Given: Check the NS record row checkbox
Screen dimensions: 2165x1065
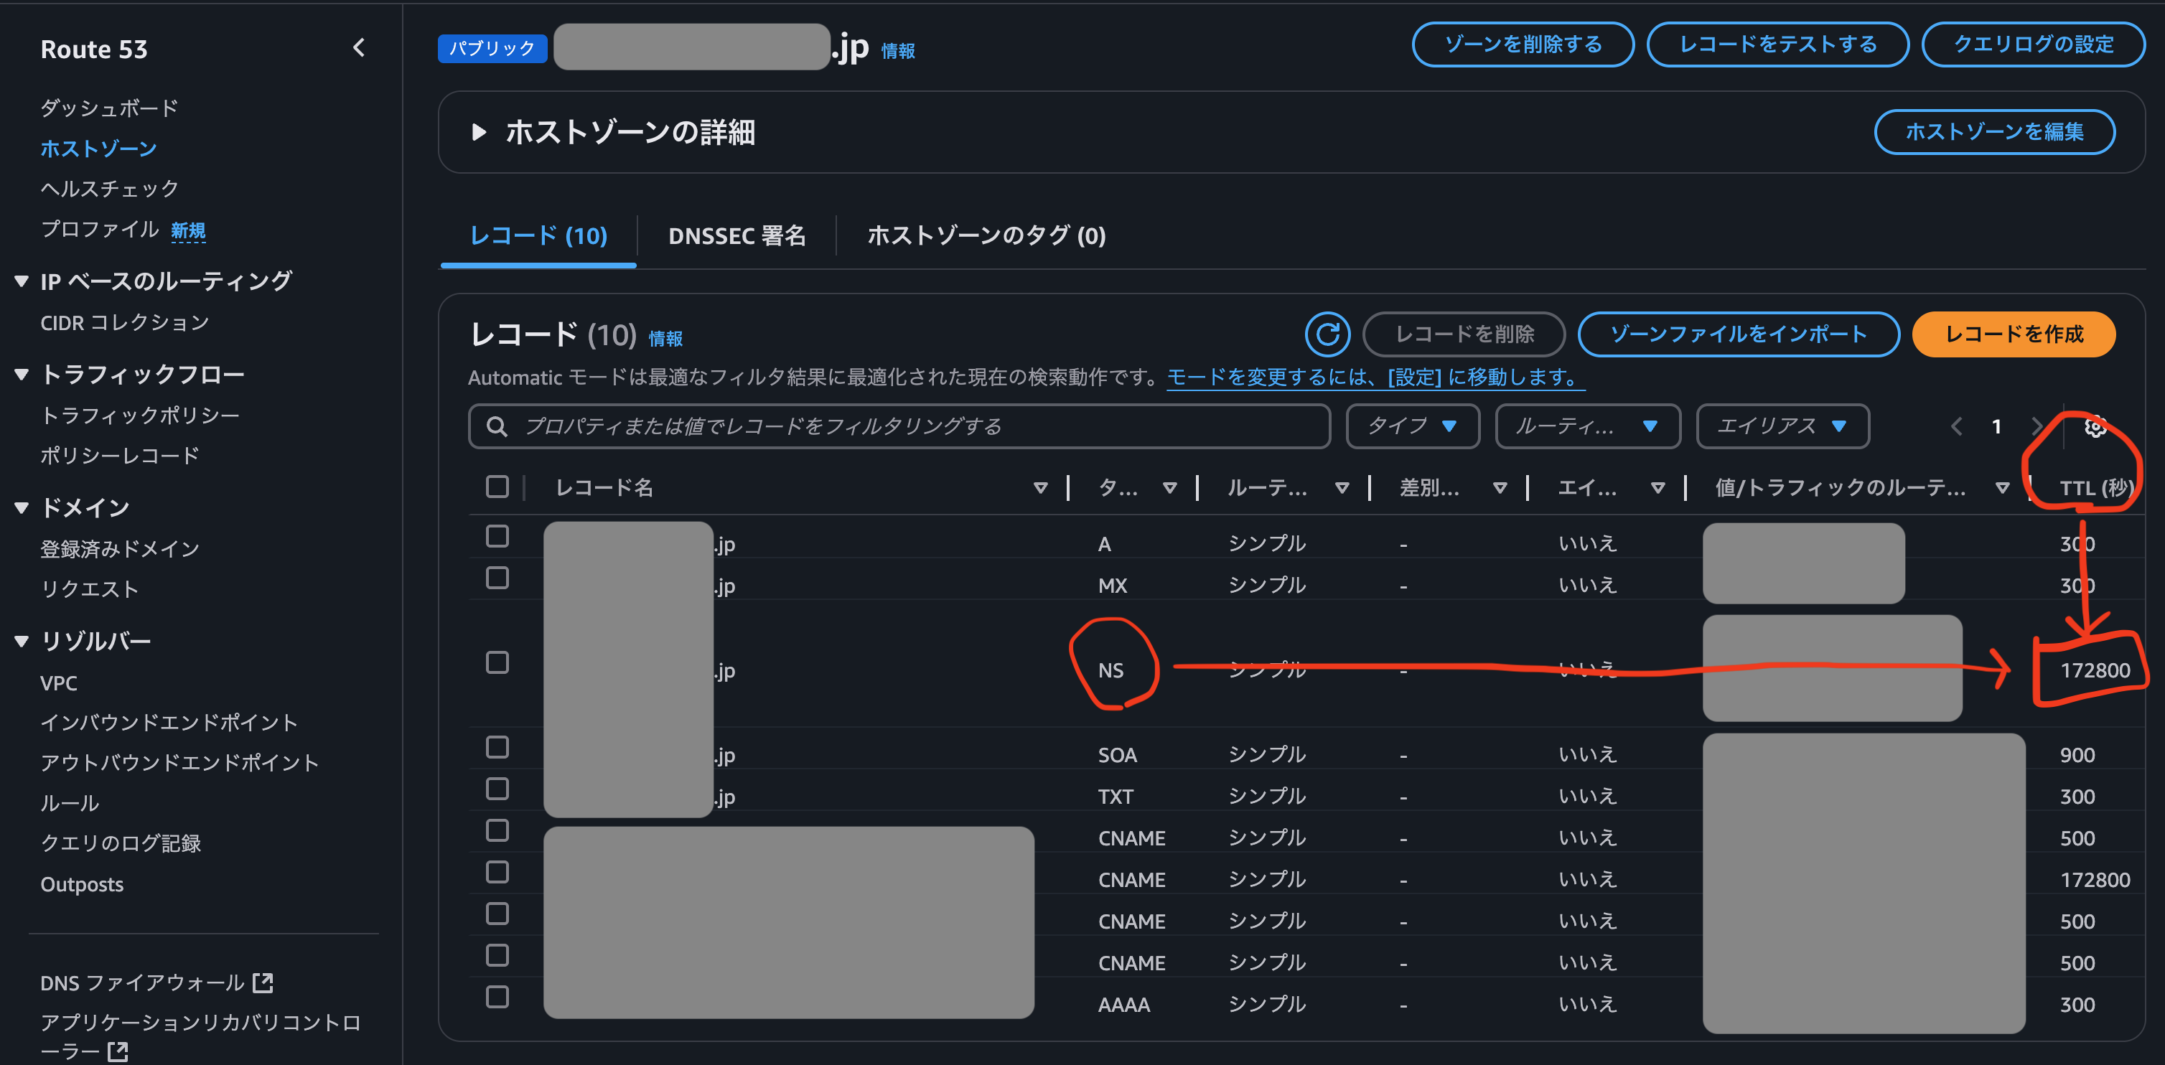Looking at the screenshot, I should pyautogui.click(x=497, y=662).
